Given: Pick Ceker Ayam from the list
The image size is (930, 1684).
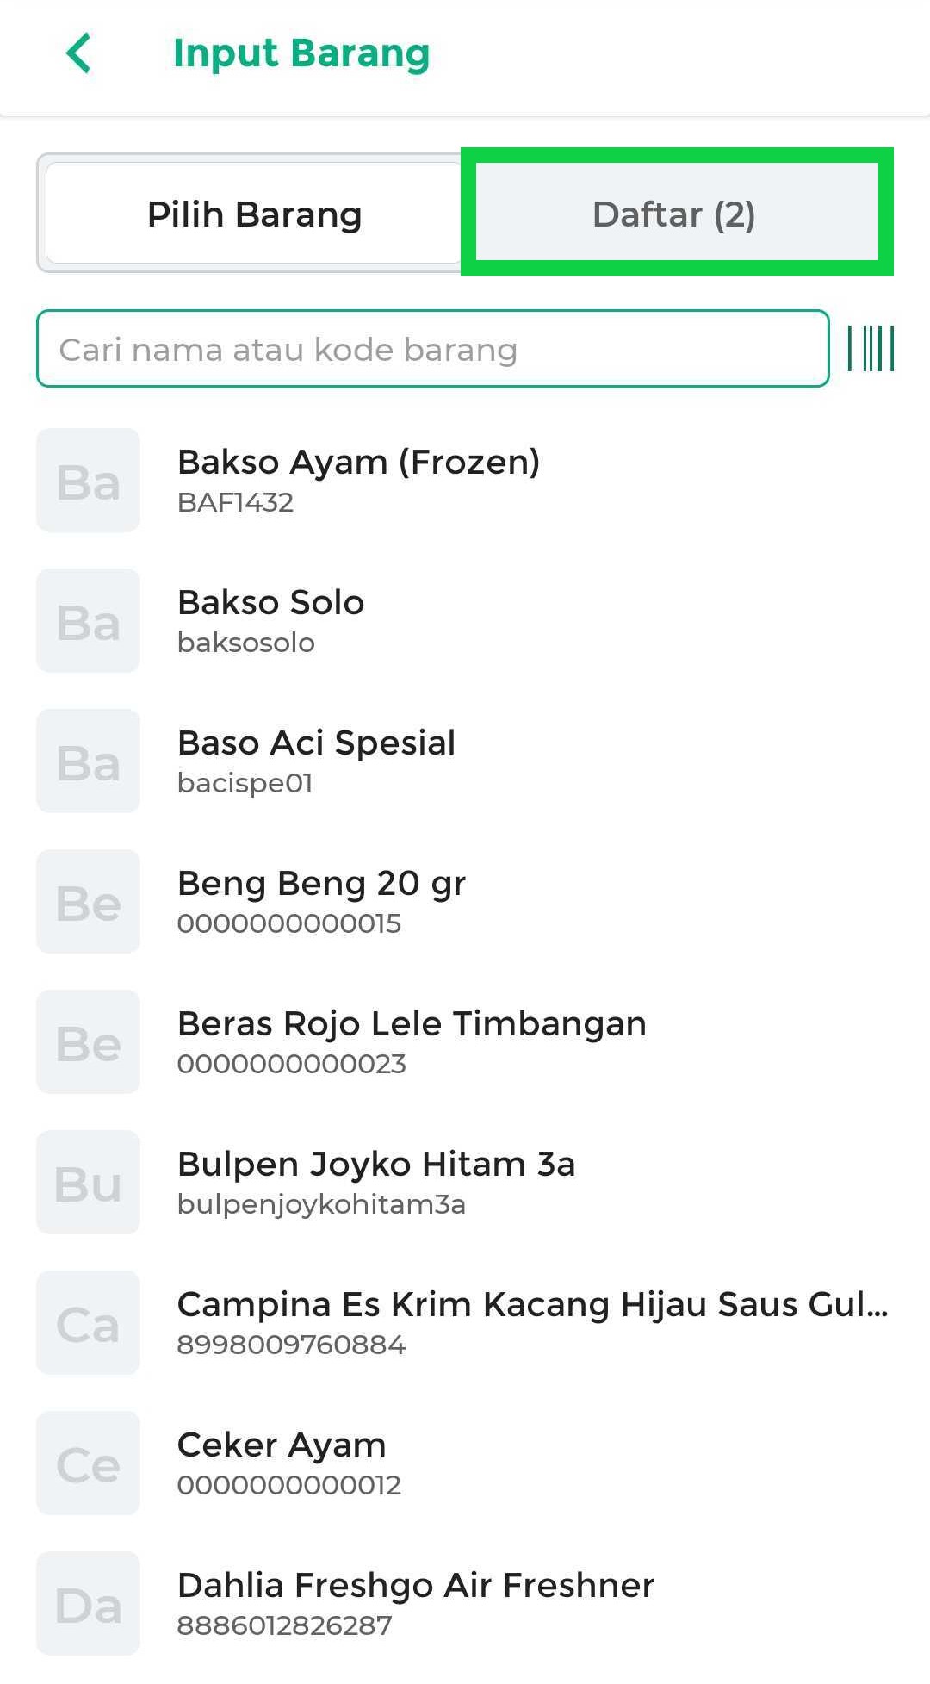Looking at the screenshot, I should coord(282,1463).
